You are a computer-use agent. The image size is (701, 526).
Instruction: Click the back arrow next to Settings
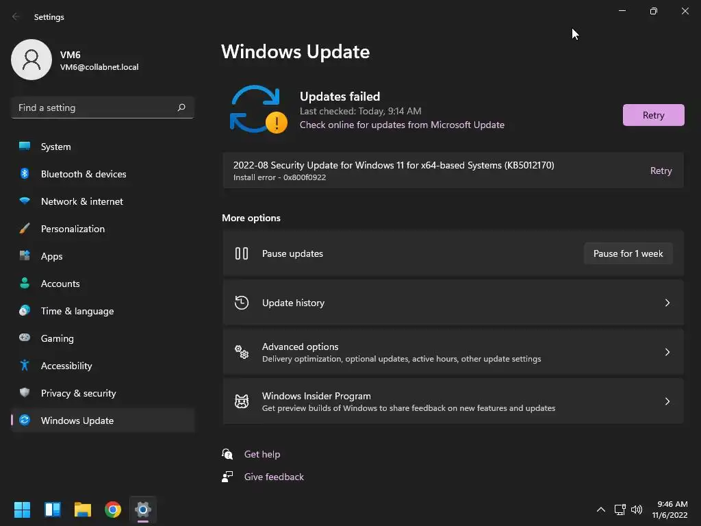pyautogui.click(x=16, y=16)
